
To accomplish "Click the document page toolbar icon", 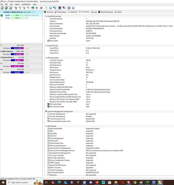I will (46, 8).
